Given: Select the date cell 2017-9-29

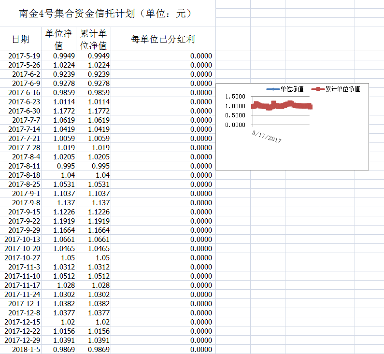Looking at the screenshot, I should pyautogui.click(x=25, y=230).
